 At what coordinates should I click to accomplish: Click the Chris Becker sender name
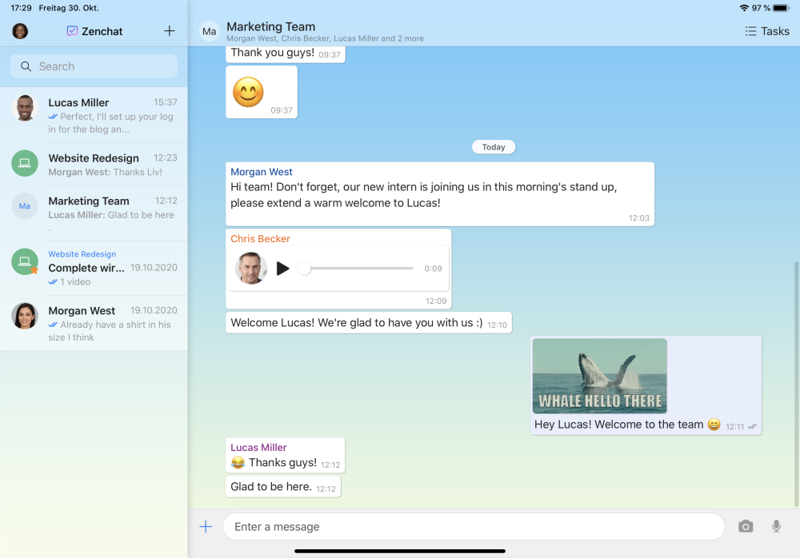(260, 239)
